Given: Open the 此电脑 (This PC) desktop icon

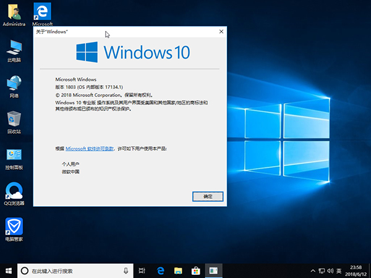Looking at the screenshot, I should tap(14, 51).
